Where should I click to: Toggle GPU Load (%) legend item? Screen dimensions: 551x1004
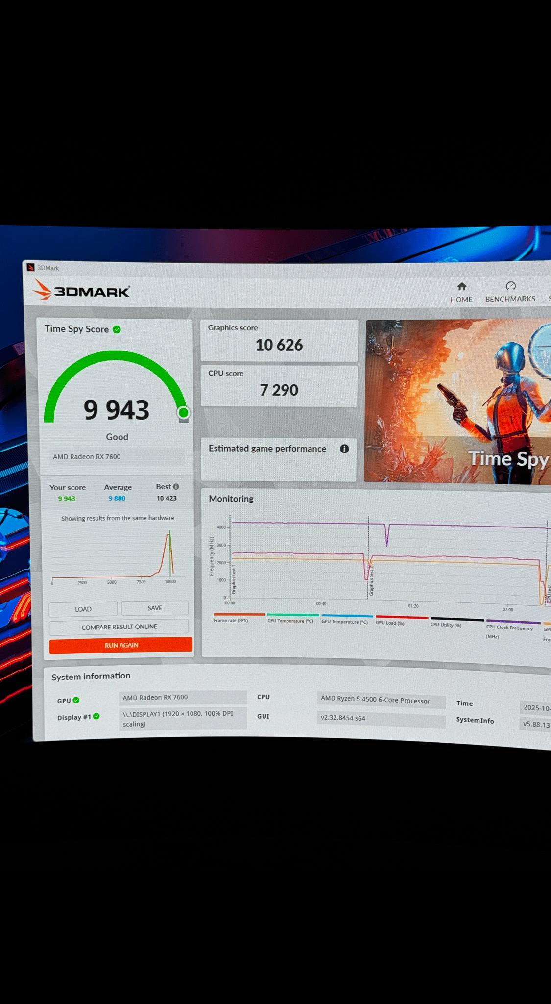click(402, 620)
